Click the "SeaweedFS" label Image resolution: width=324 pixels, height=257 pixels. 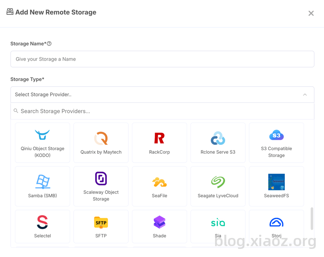tap(277, 196)
